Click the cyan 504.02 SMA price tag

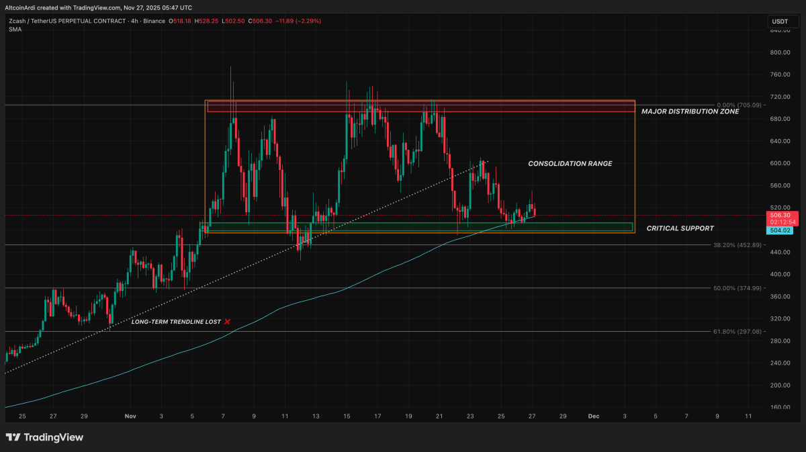point(779,230)
